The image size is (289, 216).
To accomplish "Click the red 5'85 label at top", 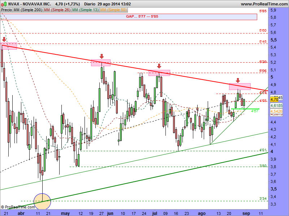I will coord(263,11).
